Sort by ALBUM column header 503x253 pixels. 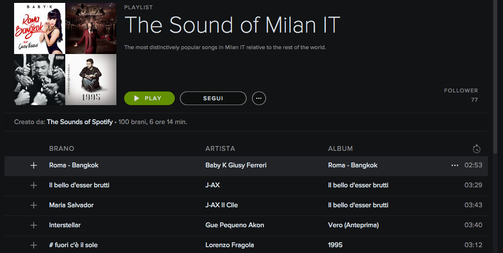click(x=340, y=148)
